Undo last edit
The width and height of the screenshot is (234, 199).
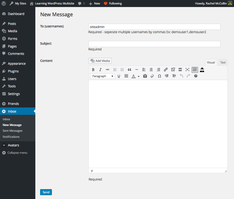(181, 76)
